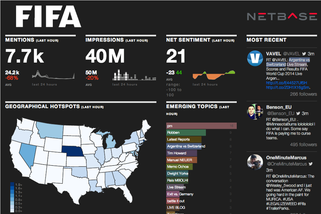Open the t.co/E44527Uf5H link
Image resolution: width=321 pixels, height=214 pixels.
pos(287,83)
